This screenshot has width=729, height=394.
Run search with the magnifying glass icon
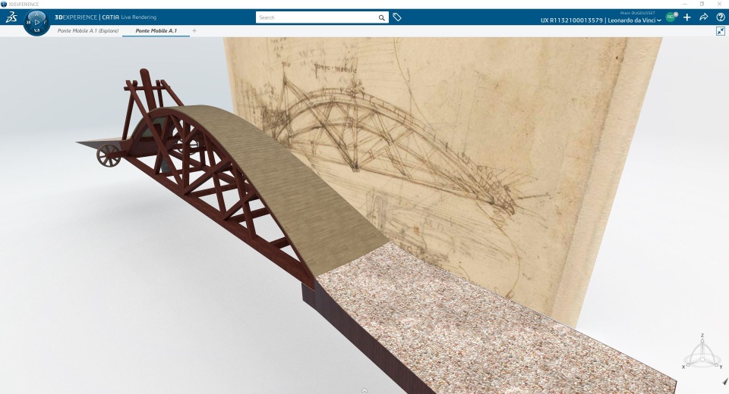(382, 17)
